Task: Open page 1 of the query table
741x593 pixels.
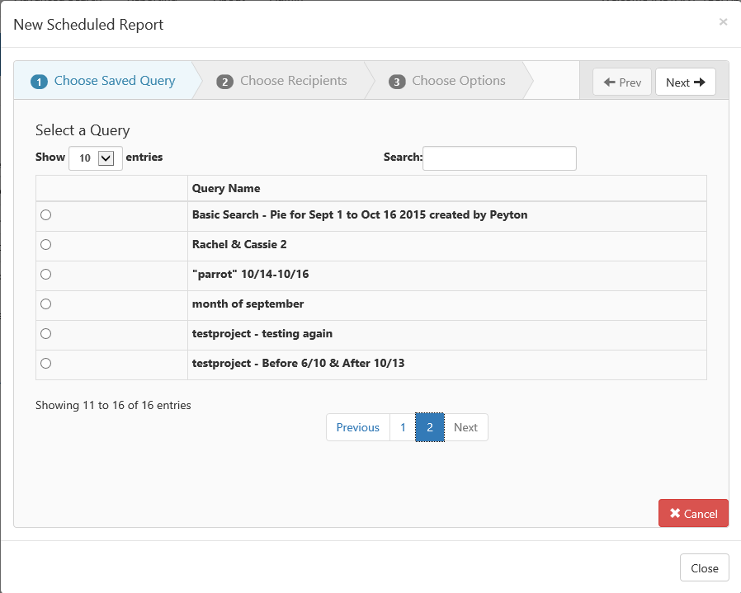Action: [x=403, y=427]
